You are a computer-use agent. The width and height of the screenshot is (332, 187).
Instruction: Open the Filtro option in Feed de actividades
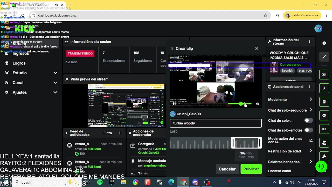click(108, 133)
